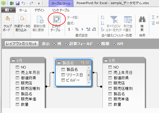Open リンク テーブル tab
The height and width of the screenshot is (113, 159).
tap(61, 10)
